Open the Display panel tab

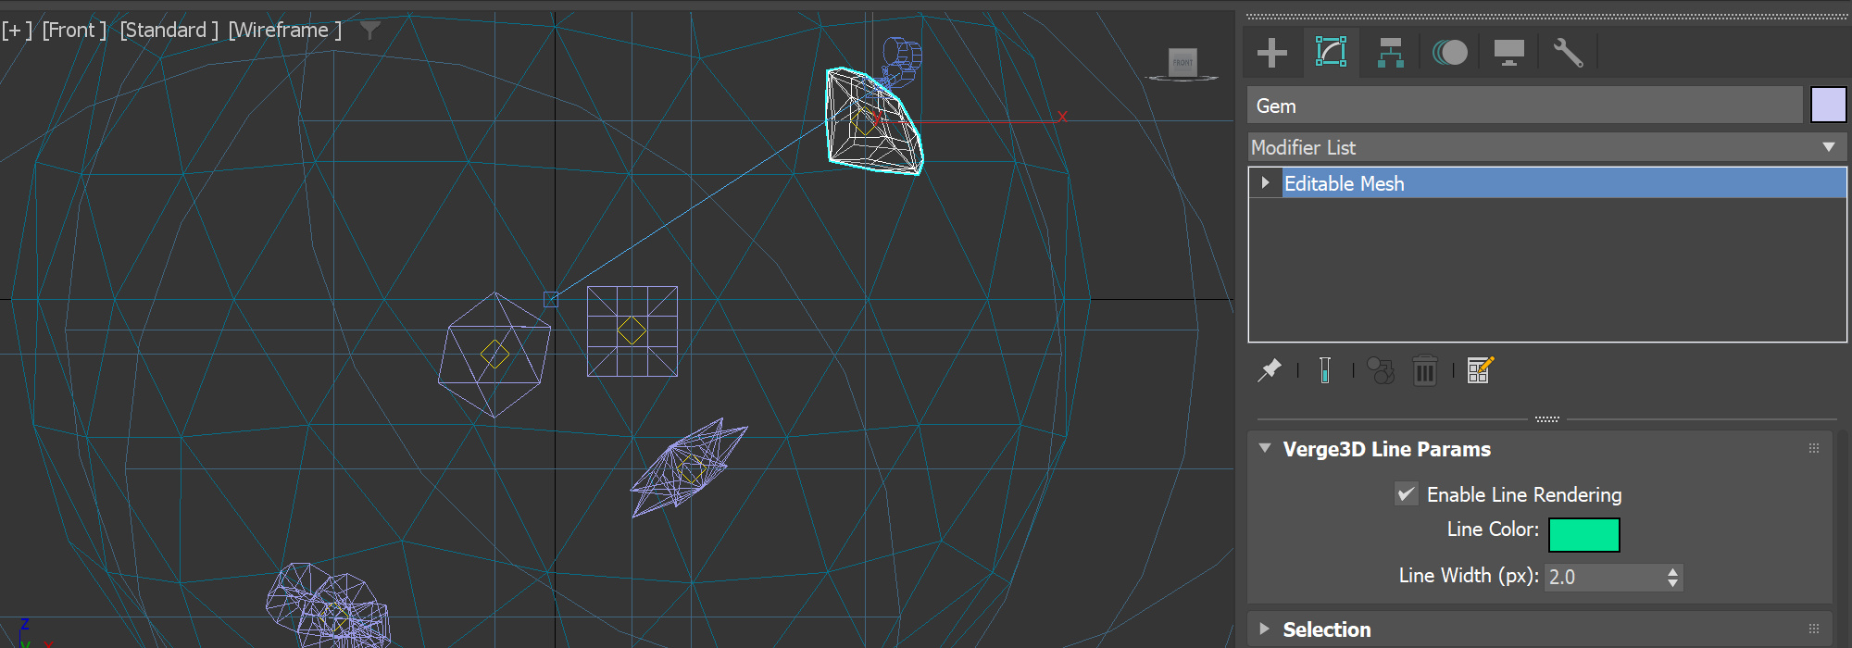(1509, 52)
